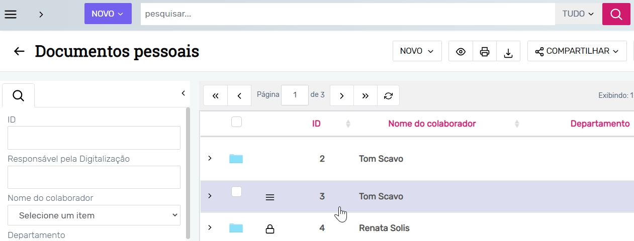
Task: Print using the printer icon
Action: 485,52
